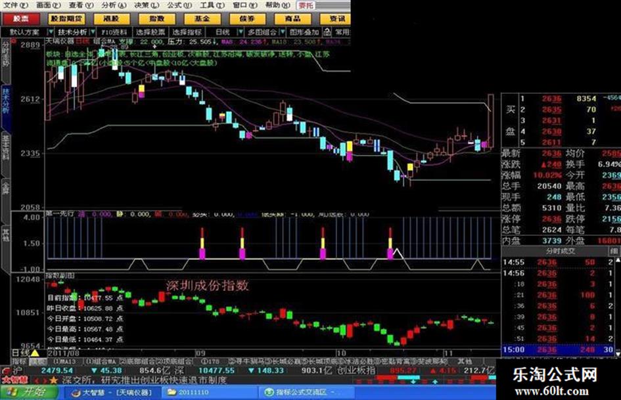Screen dimensions: 621x400
Task: Click 选择指标 in the toolbar
Action: tap(187, 32)
